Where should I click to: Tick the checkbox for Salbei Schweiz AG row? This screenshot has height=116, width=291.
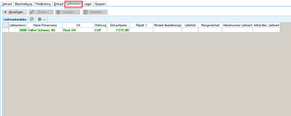click(x=5, y=30)
